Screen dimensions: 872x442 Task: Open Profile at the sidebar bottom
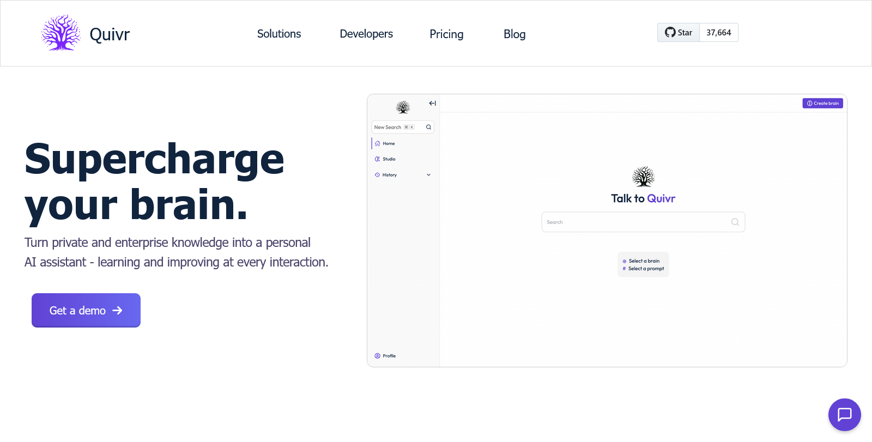pos(385,356)
